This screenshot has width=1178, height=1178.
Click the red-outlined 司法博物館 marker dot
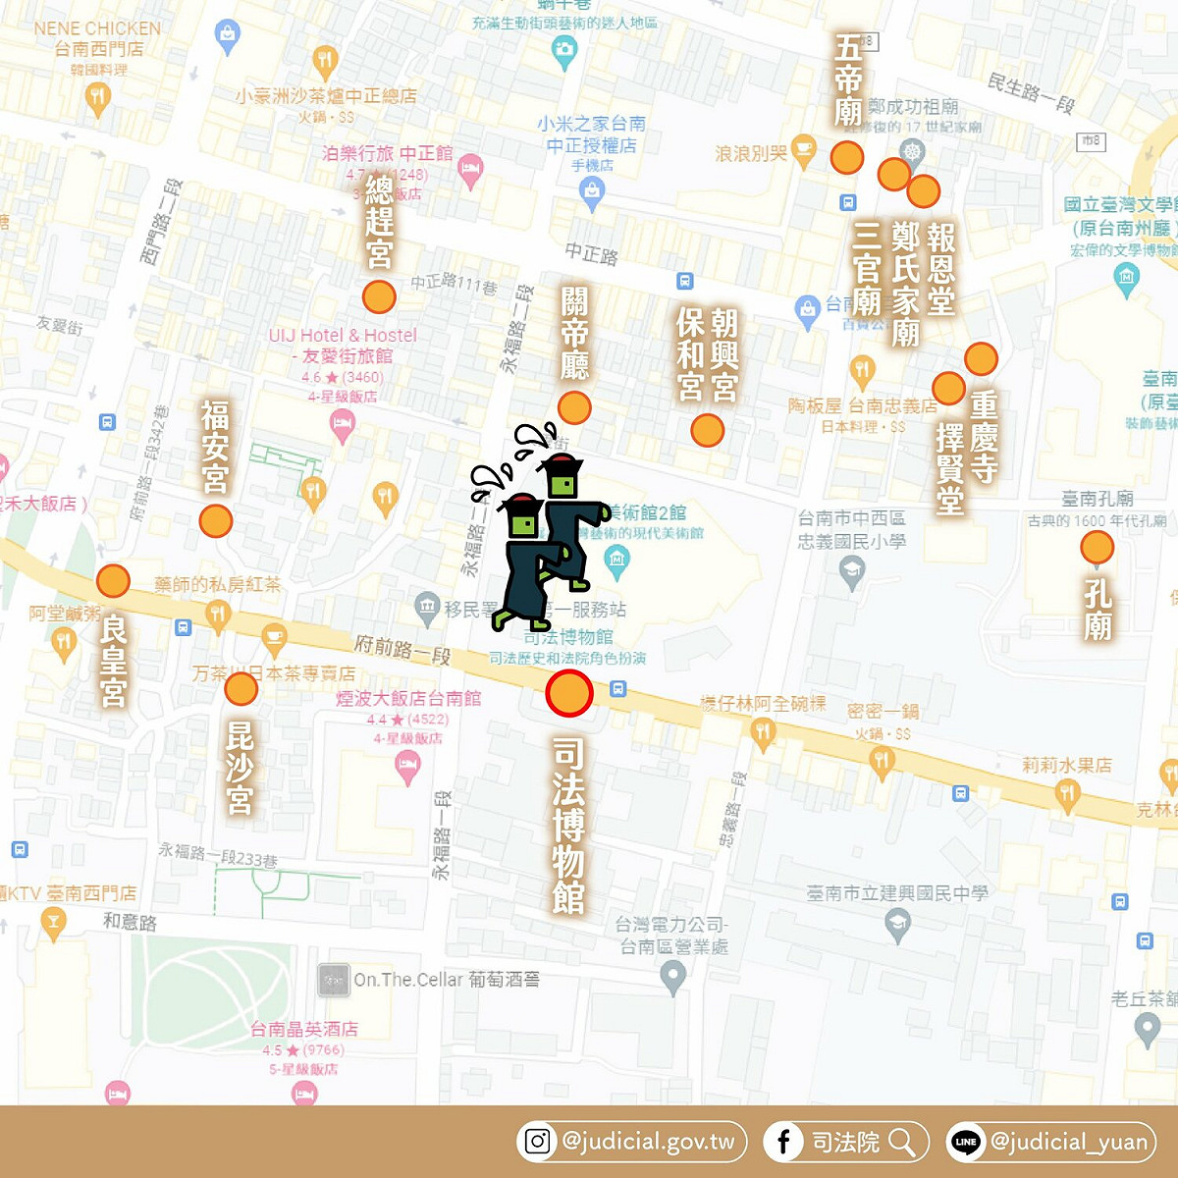pos(568,693)
